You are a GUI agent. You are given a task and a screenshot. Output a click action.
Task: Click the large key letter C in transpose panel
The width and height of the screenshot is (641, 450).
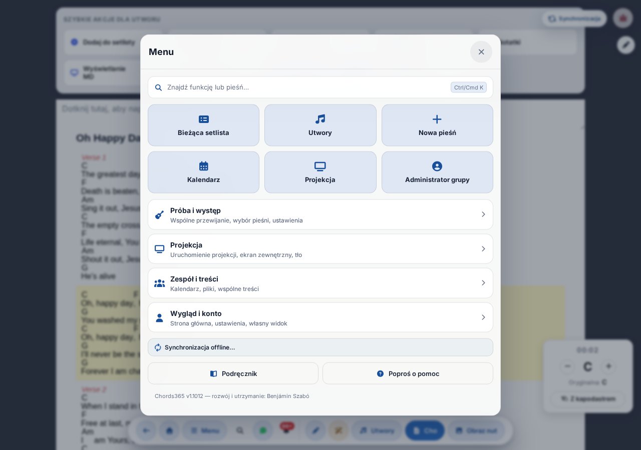click(588, 367)
